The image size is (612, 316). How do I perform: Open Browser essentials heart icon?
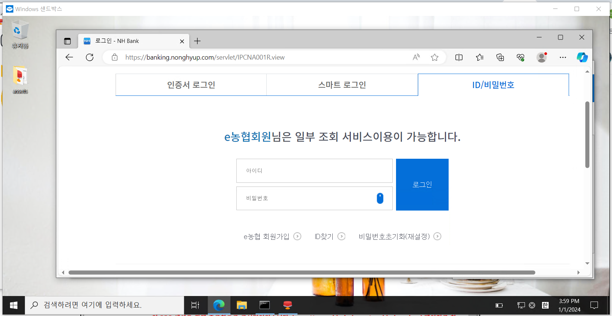[x=520, y=57]
